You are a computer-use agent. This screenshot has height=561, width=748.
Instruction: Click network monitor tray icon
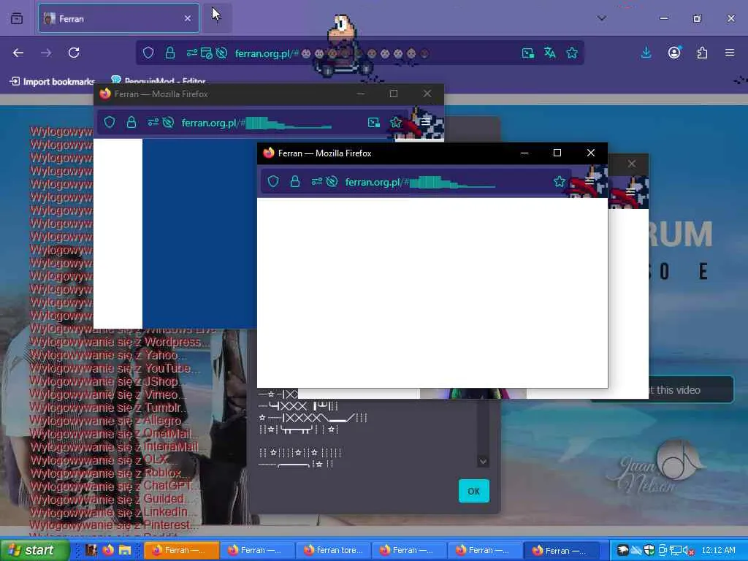pos(676,551)
